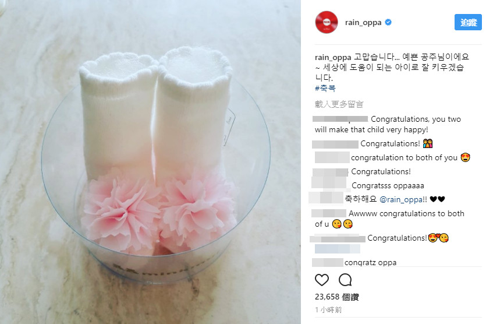
Task: Open blurred commenter of "Congratsss oppaaaa"
Action: tap(329, 182)
